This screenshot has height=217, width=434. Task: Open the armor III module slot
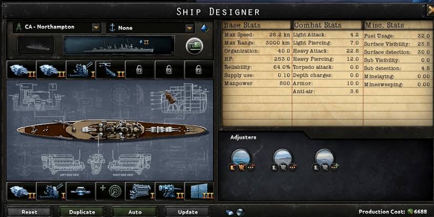199,191
